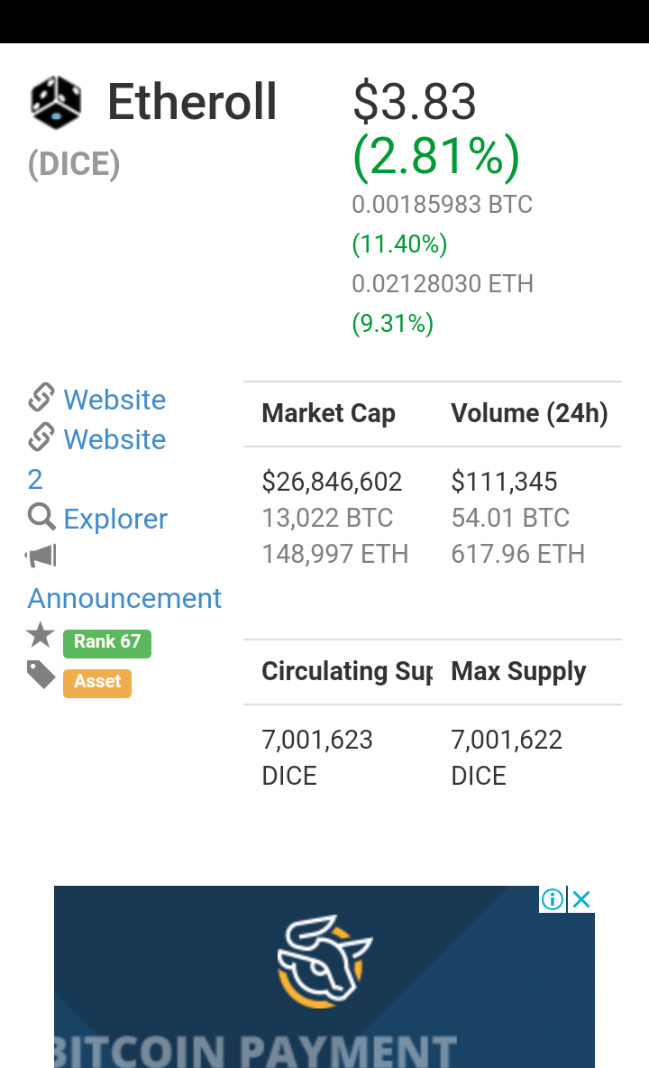Screen dimensions: 649x1068
Task: Open the first Website link
Action: pyautogui.click(x=114, y=400)
